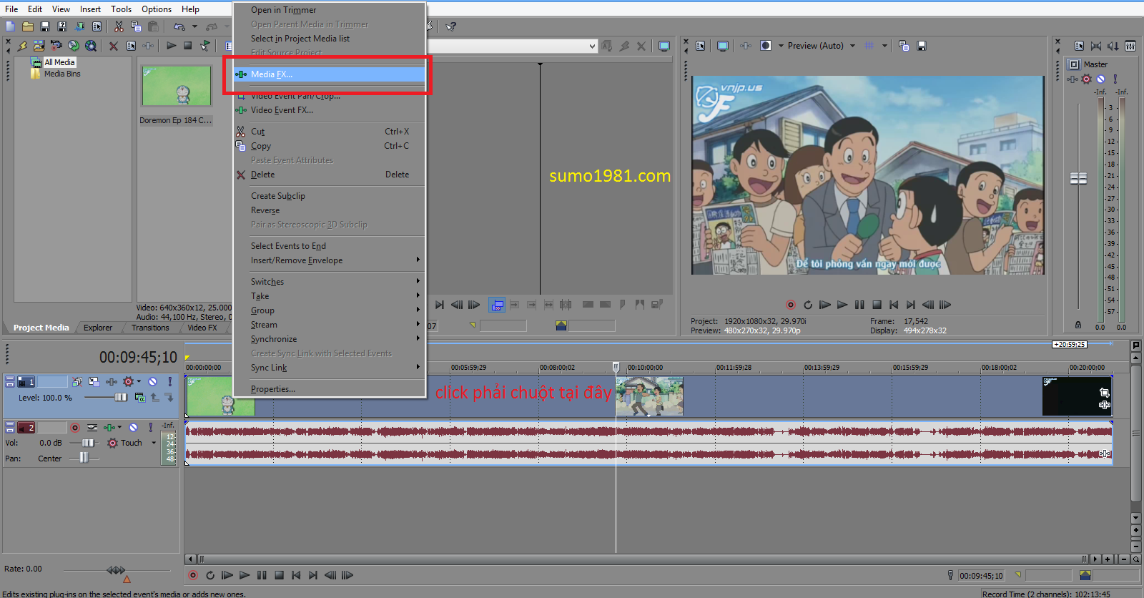Open Master Bus audio properties icon
This screenshot has width=1144, height=598.
click(1079, 46)
